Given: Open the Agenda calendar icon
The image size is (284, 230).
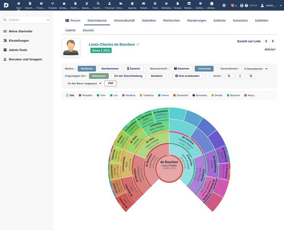Looking at the screenshot, I should pos(132,3).
